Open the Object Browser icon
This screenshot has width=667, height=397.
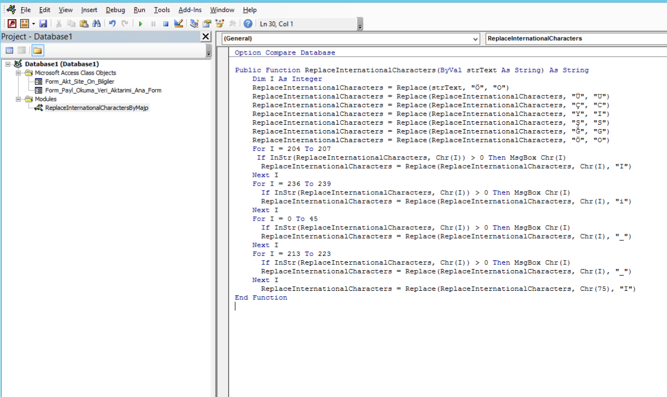[x=219, y=23]
